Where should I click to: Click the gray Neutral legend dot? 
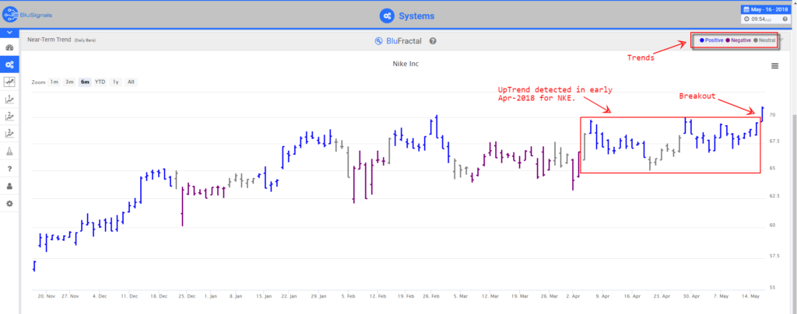click(x=756, y=40)
